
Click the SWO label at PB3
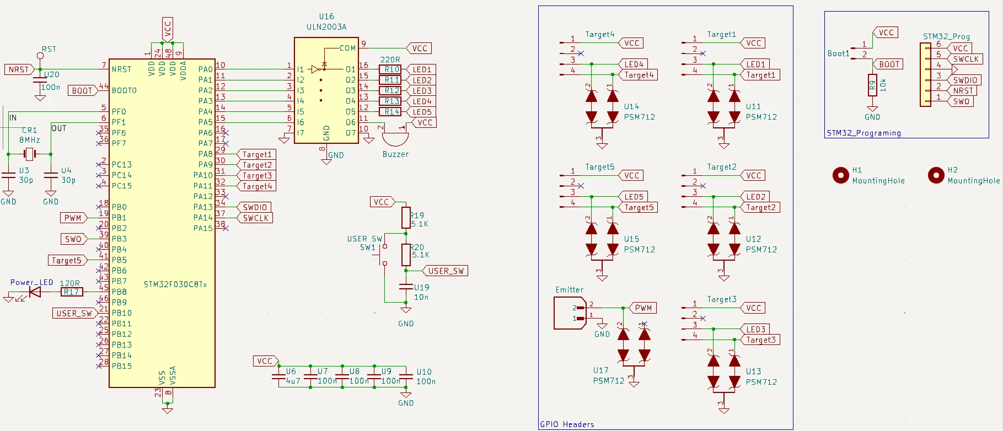pyautogui.click(x=73, y=239)
